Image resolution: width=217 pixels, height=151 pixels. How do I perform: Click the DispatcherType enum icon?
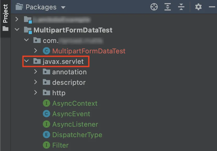(x=46, y=135)
